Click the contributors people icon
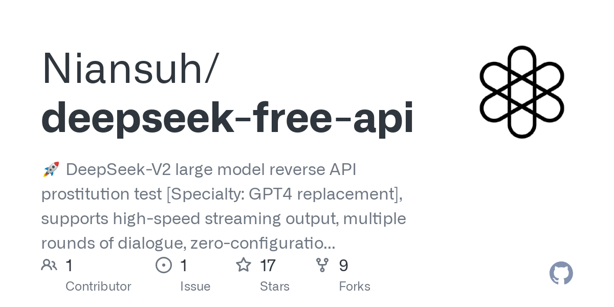 [49, 265]
